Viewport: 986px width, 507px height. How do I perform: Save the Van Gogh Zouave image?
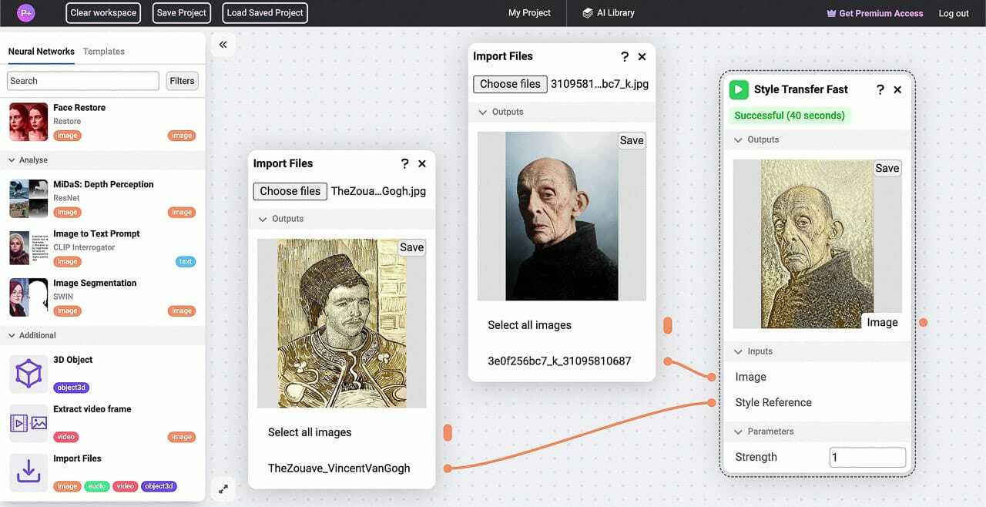411,247
